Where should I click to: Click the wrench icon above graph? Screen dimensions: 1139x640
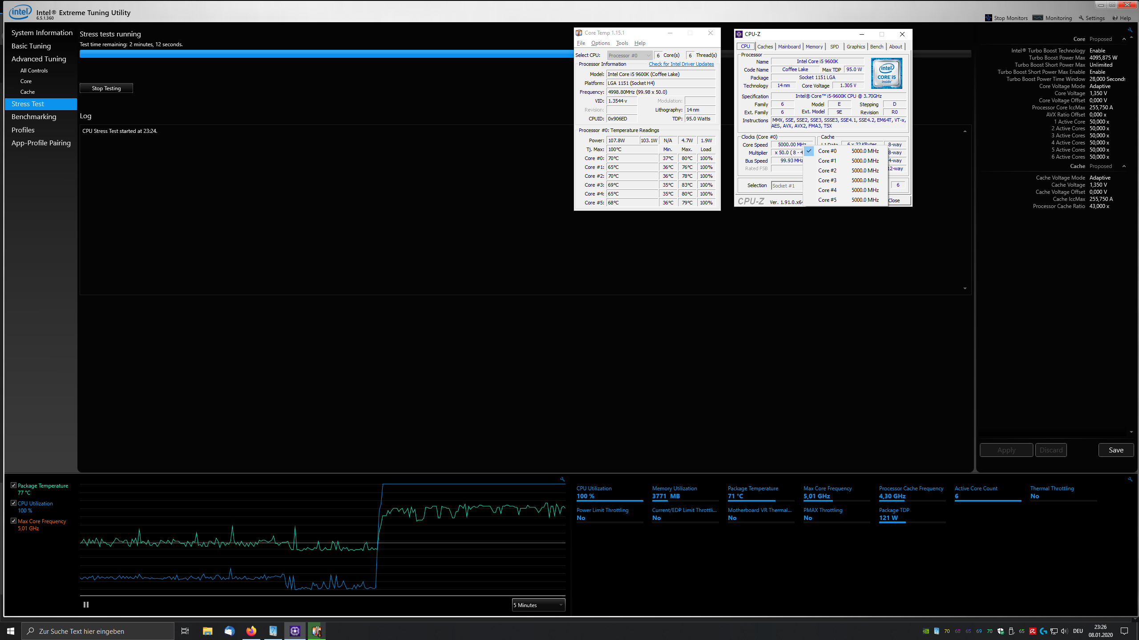562,479
